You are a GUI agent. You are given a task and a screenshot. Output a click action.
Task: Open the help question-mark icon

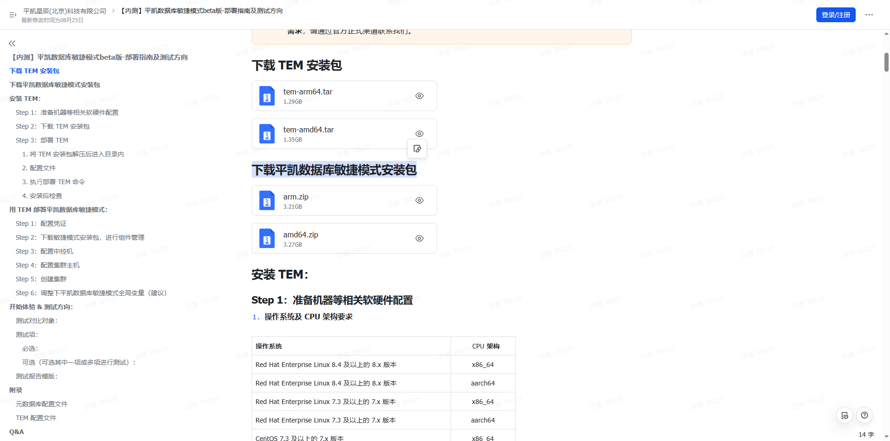coord(864,415)
